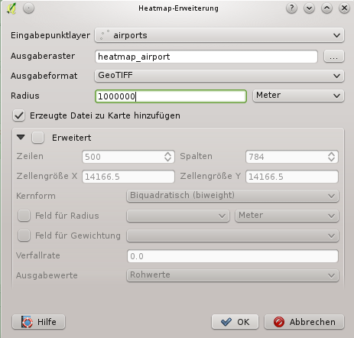
Task: Open the Hilfe help button
Action: click(x=38, y=322)
